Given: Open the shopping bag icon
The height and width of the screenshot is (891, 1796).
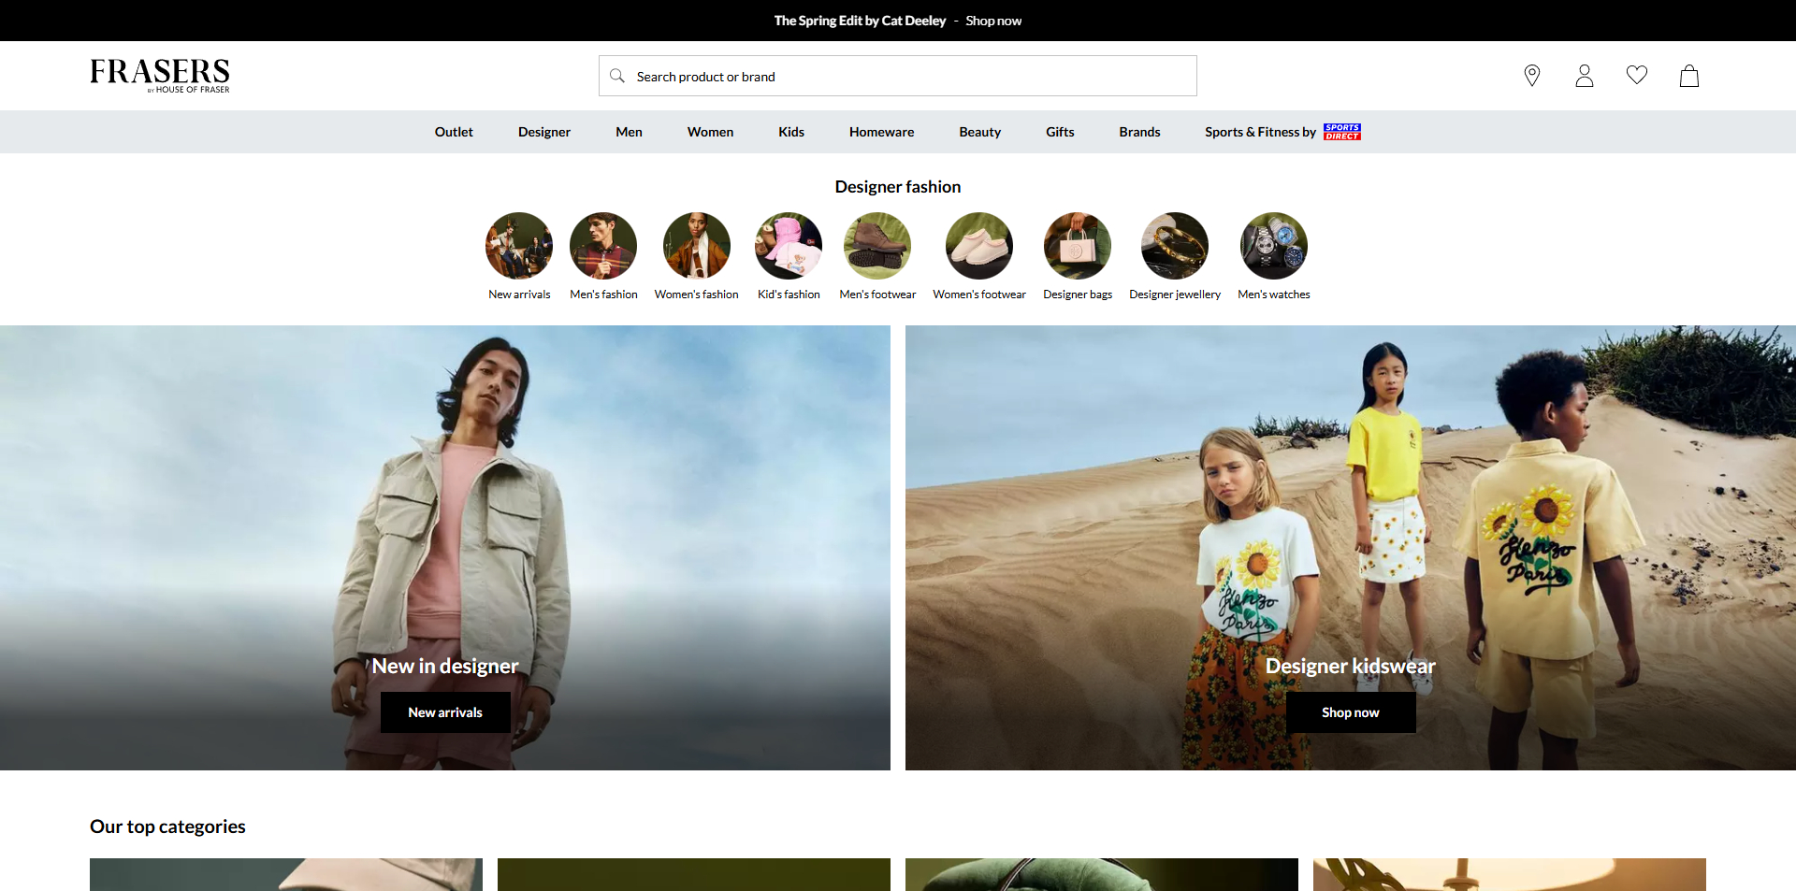Looking at the screenshot, I should 1688,76.
